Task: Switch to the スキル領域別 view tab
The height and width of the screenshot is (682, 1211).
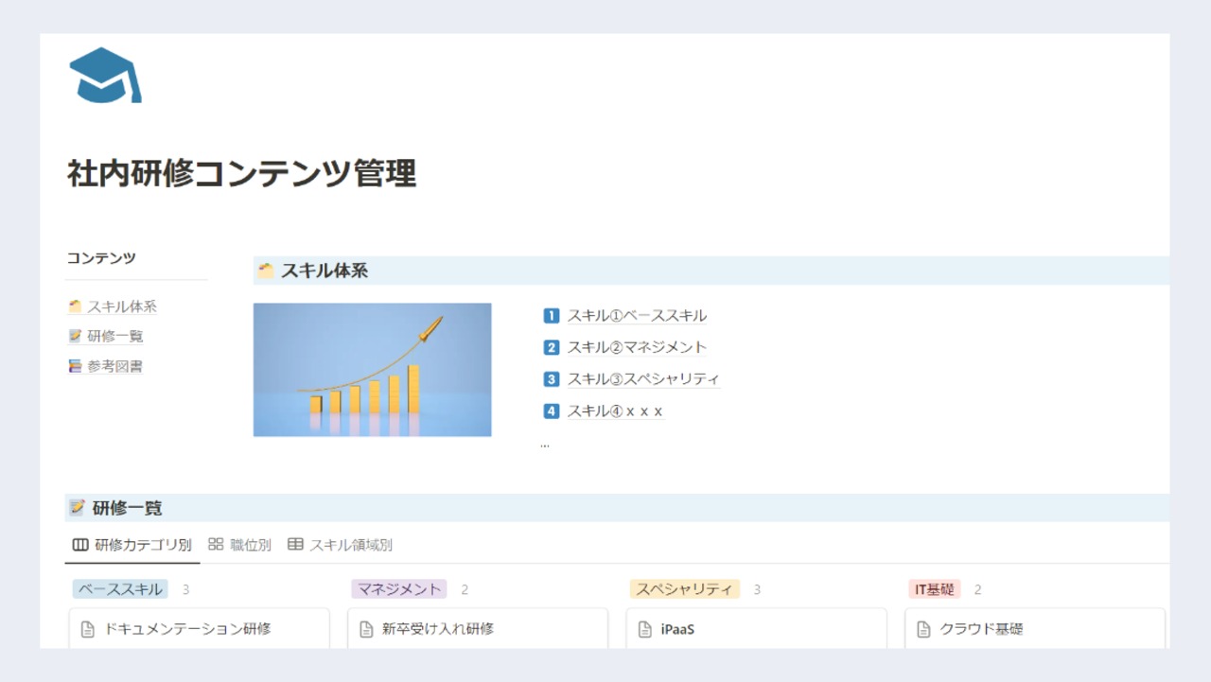Action: click(x=340, y=545)
